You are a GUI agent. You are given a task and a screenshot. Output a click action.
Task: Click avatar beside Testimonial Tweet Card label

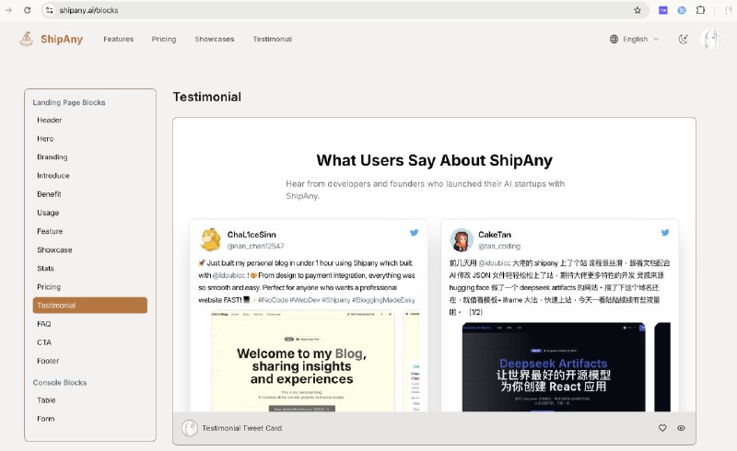coord(190,428)
